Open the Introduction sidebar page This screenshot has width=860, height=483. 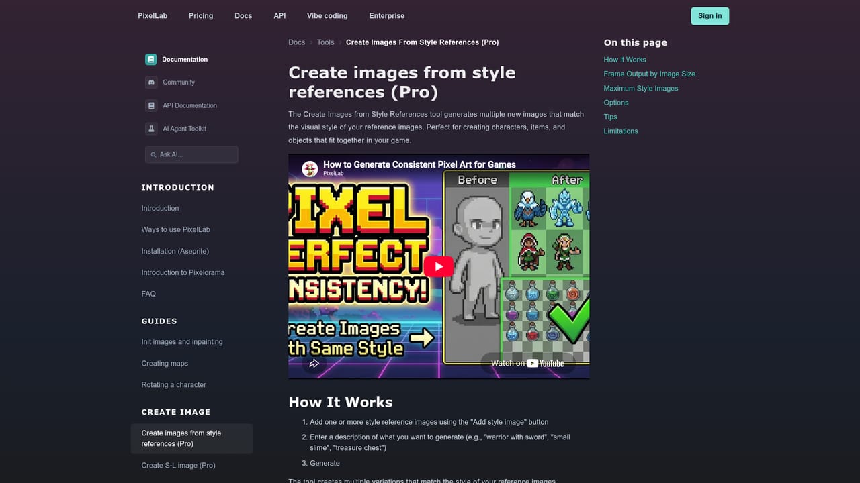(x=160, y=209)
